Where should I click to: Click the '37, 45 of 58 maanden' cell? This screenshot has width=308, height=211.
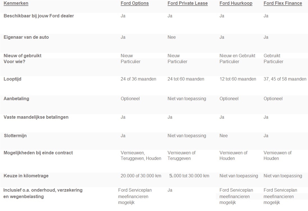285,79
